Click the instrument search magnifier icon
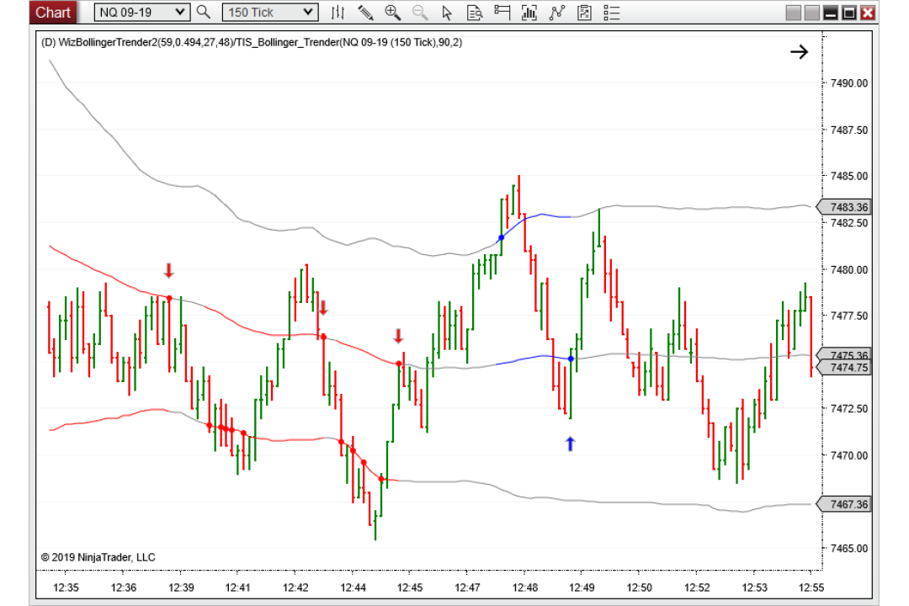Viewport: 909px width, 606px height. click(203, 12)
